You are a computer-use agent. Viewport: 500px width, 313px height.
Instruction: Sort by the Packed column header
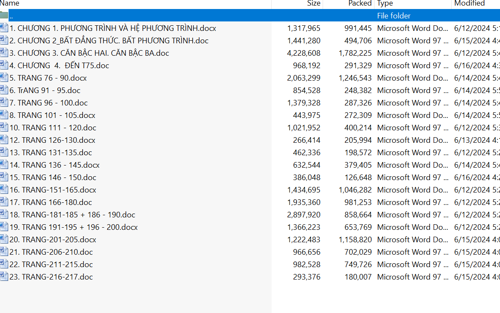pyautogui.click(x=360, y=3)
